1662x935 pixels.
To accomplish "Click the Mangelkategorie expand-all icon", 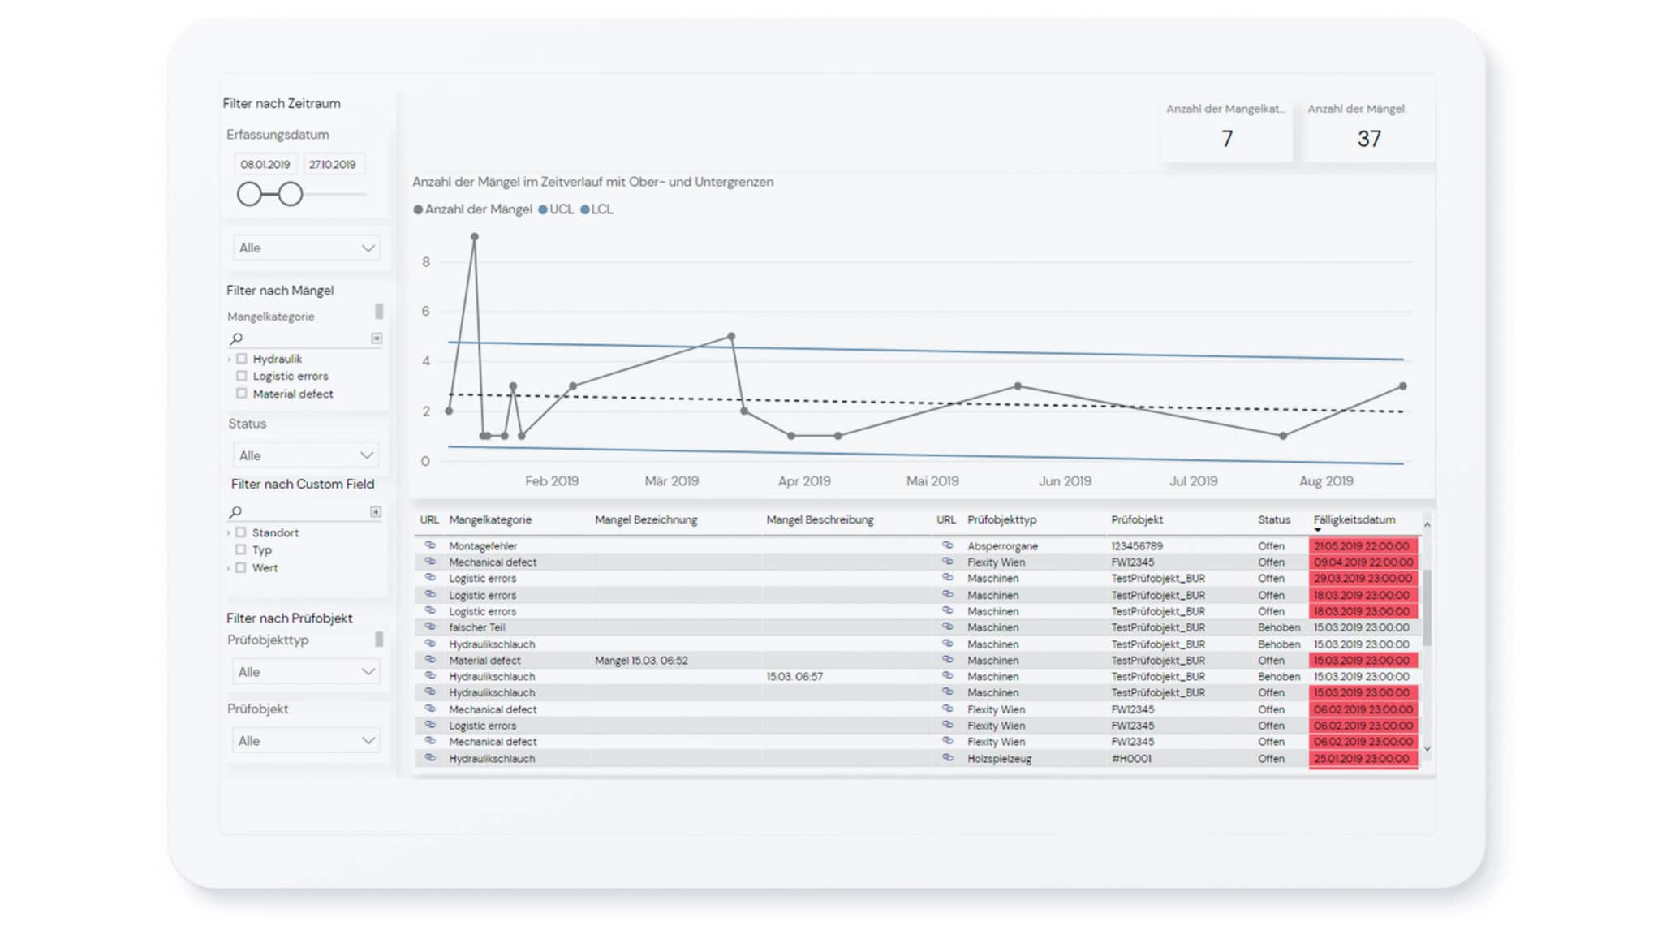I will (x=377, y=338).
